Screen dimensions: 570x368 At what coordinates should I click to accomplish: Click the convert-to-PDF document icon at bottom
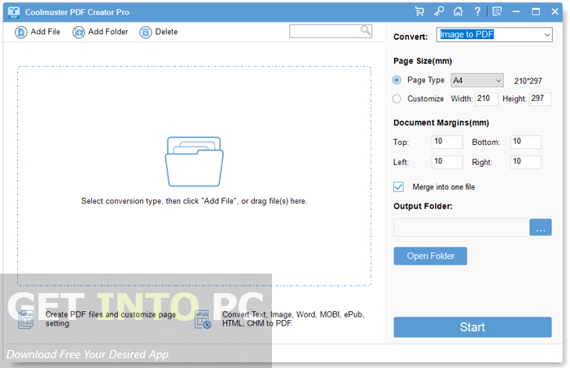(x=203, y=319)
